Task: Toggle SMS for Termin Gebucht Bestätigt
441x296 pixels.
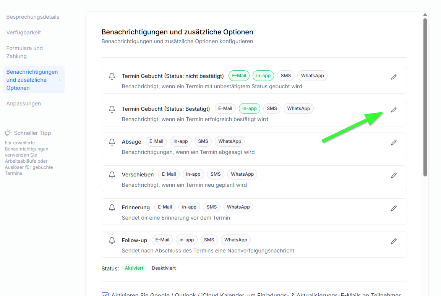Action: (272, 108)
